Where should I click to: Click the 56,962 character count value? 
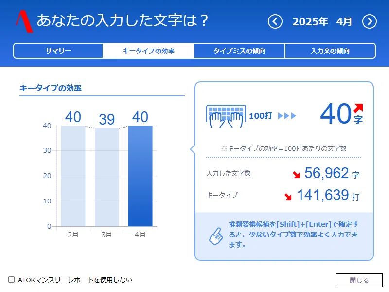(326, 173)
